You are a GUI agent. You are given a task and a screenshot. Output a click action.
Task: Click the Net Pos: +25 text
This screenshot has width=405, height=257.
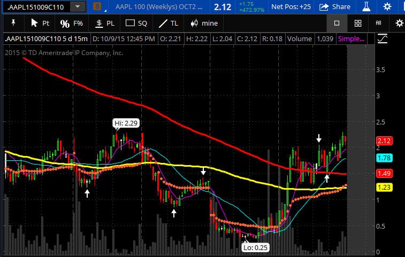tap(291, 7)
